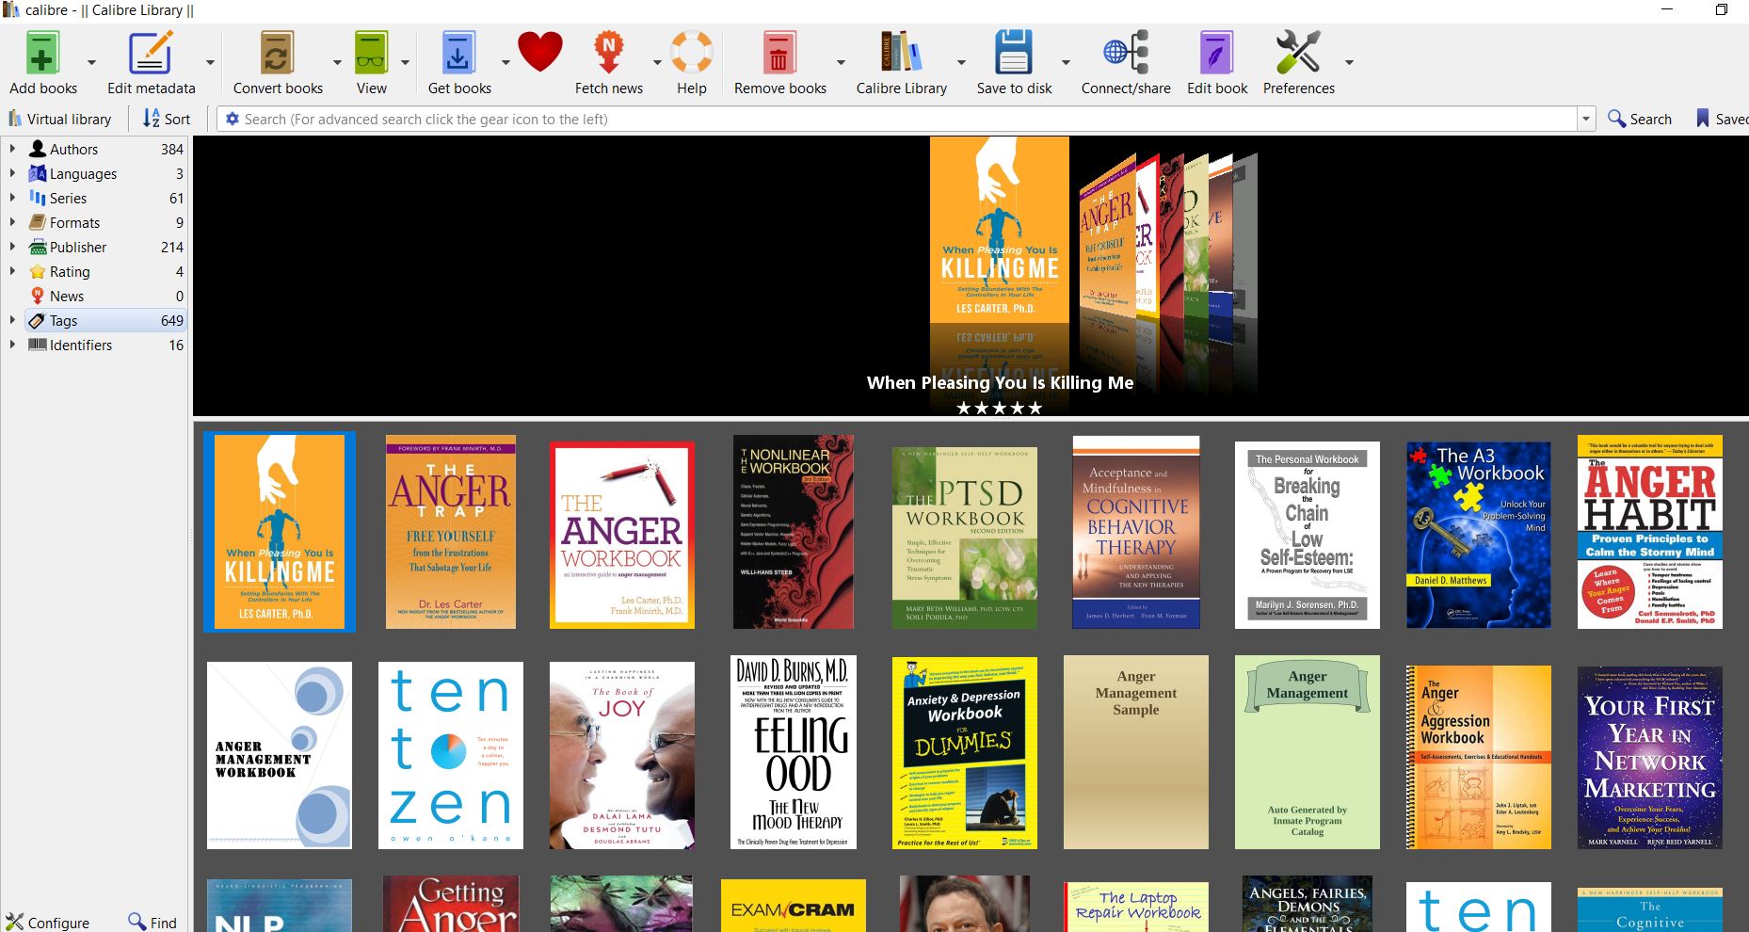Click the advanced search gear icon

(233, 119)
